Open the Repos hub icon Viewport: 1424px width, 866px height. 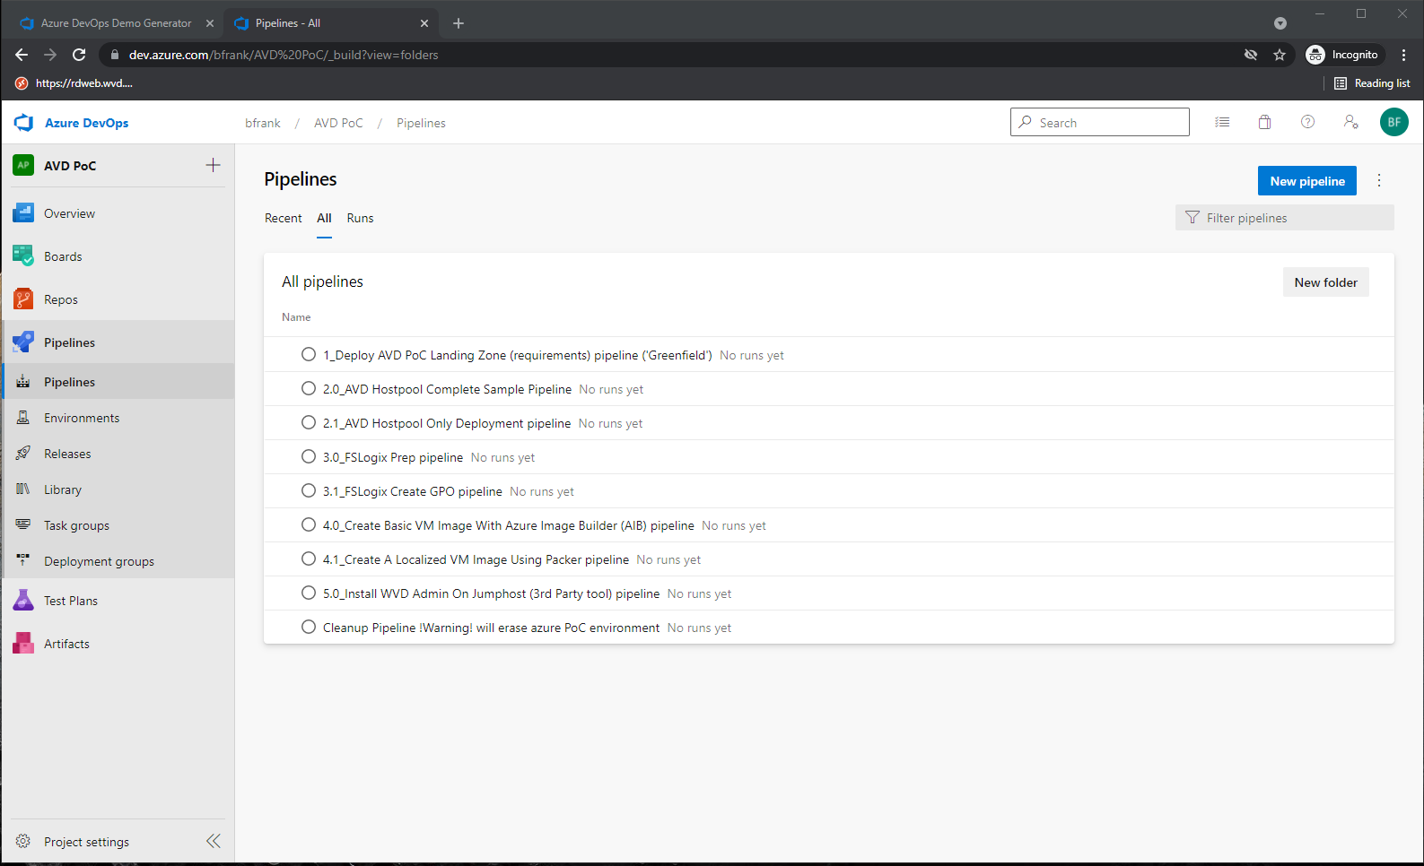pos(23,299)
